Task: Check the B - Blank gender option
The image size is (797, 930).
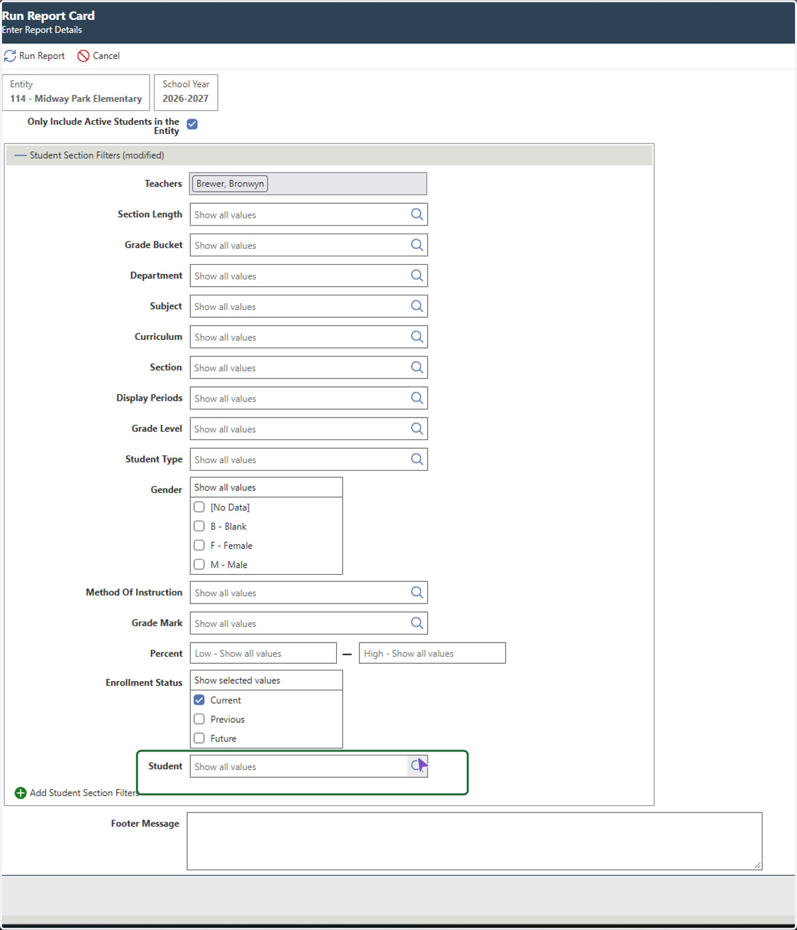Action: (x=199, y=526)
